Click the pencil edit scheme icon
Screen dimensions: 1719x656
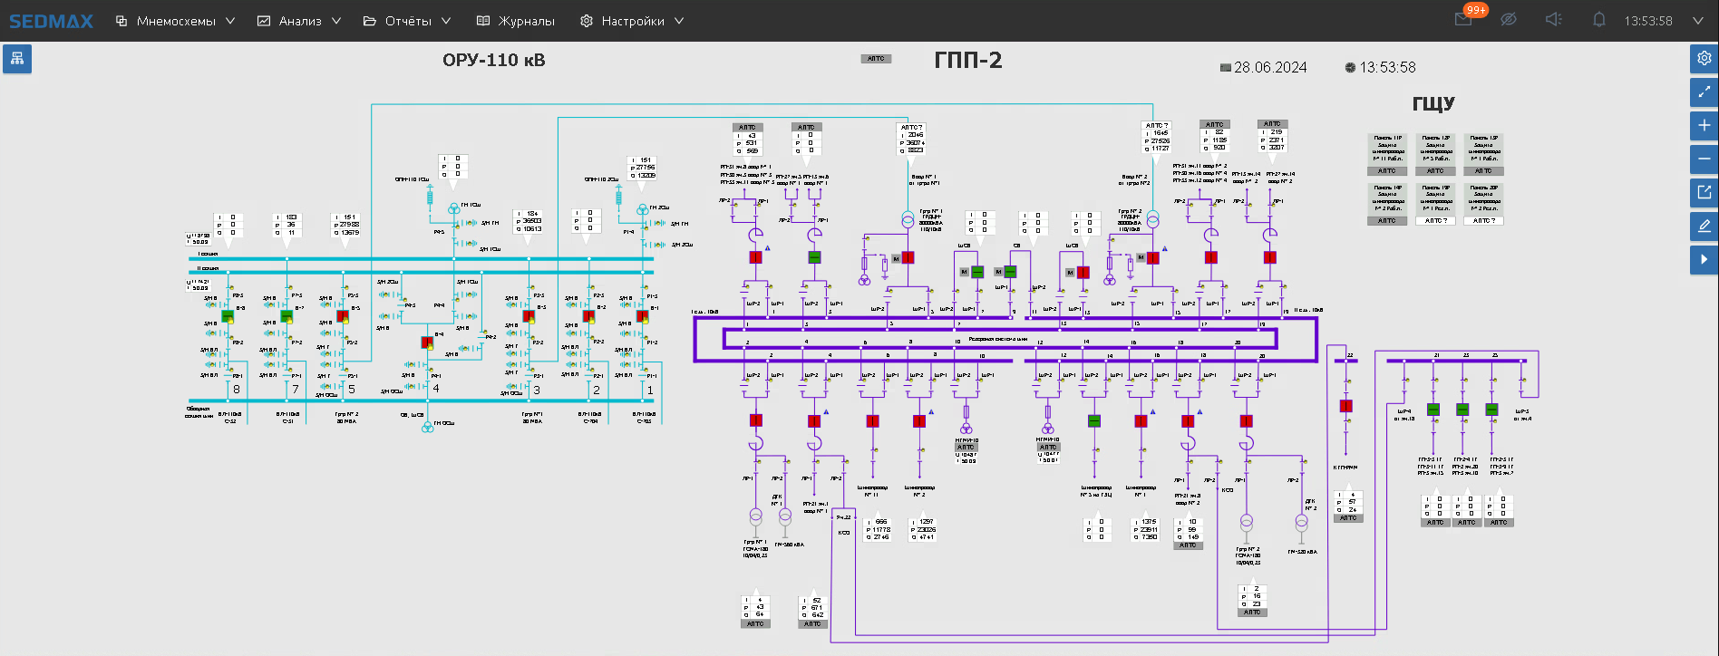tap(1704, 226)
